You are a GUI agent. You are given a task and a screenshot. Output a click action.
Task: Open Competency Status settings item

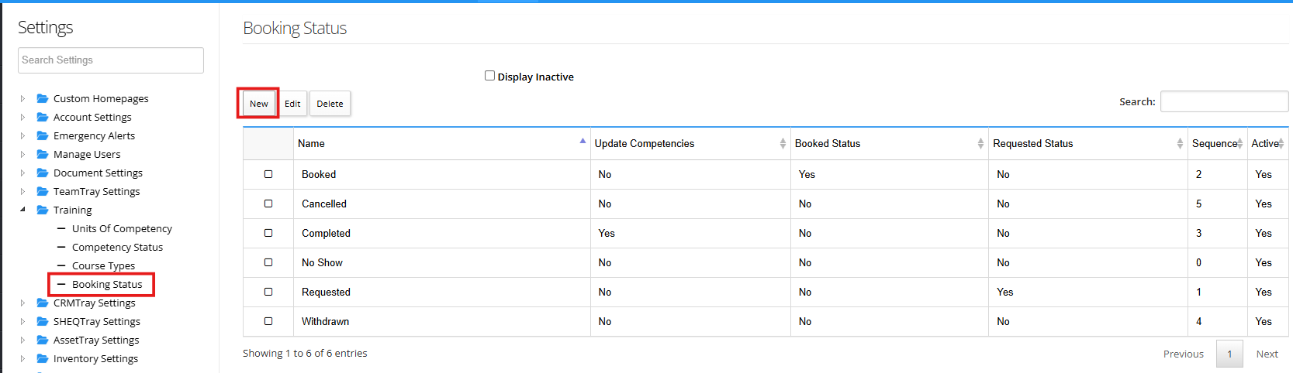click(117, 247)
